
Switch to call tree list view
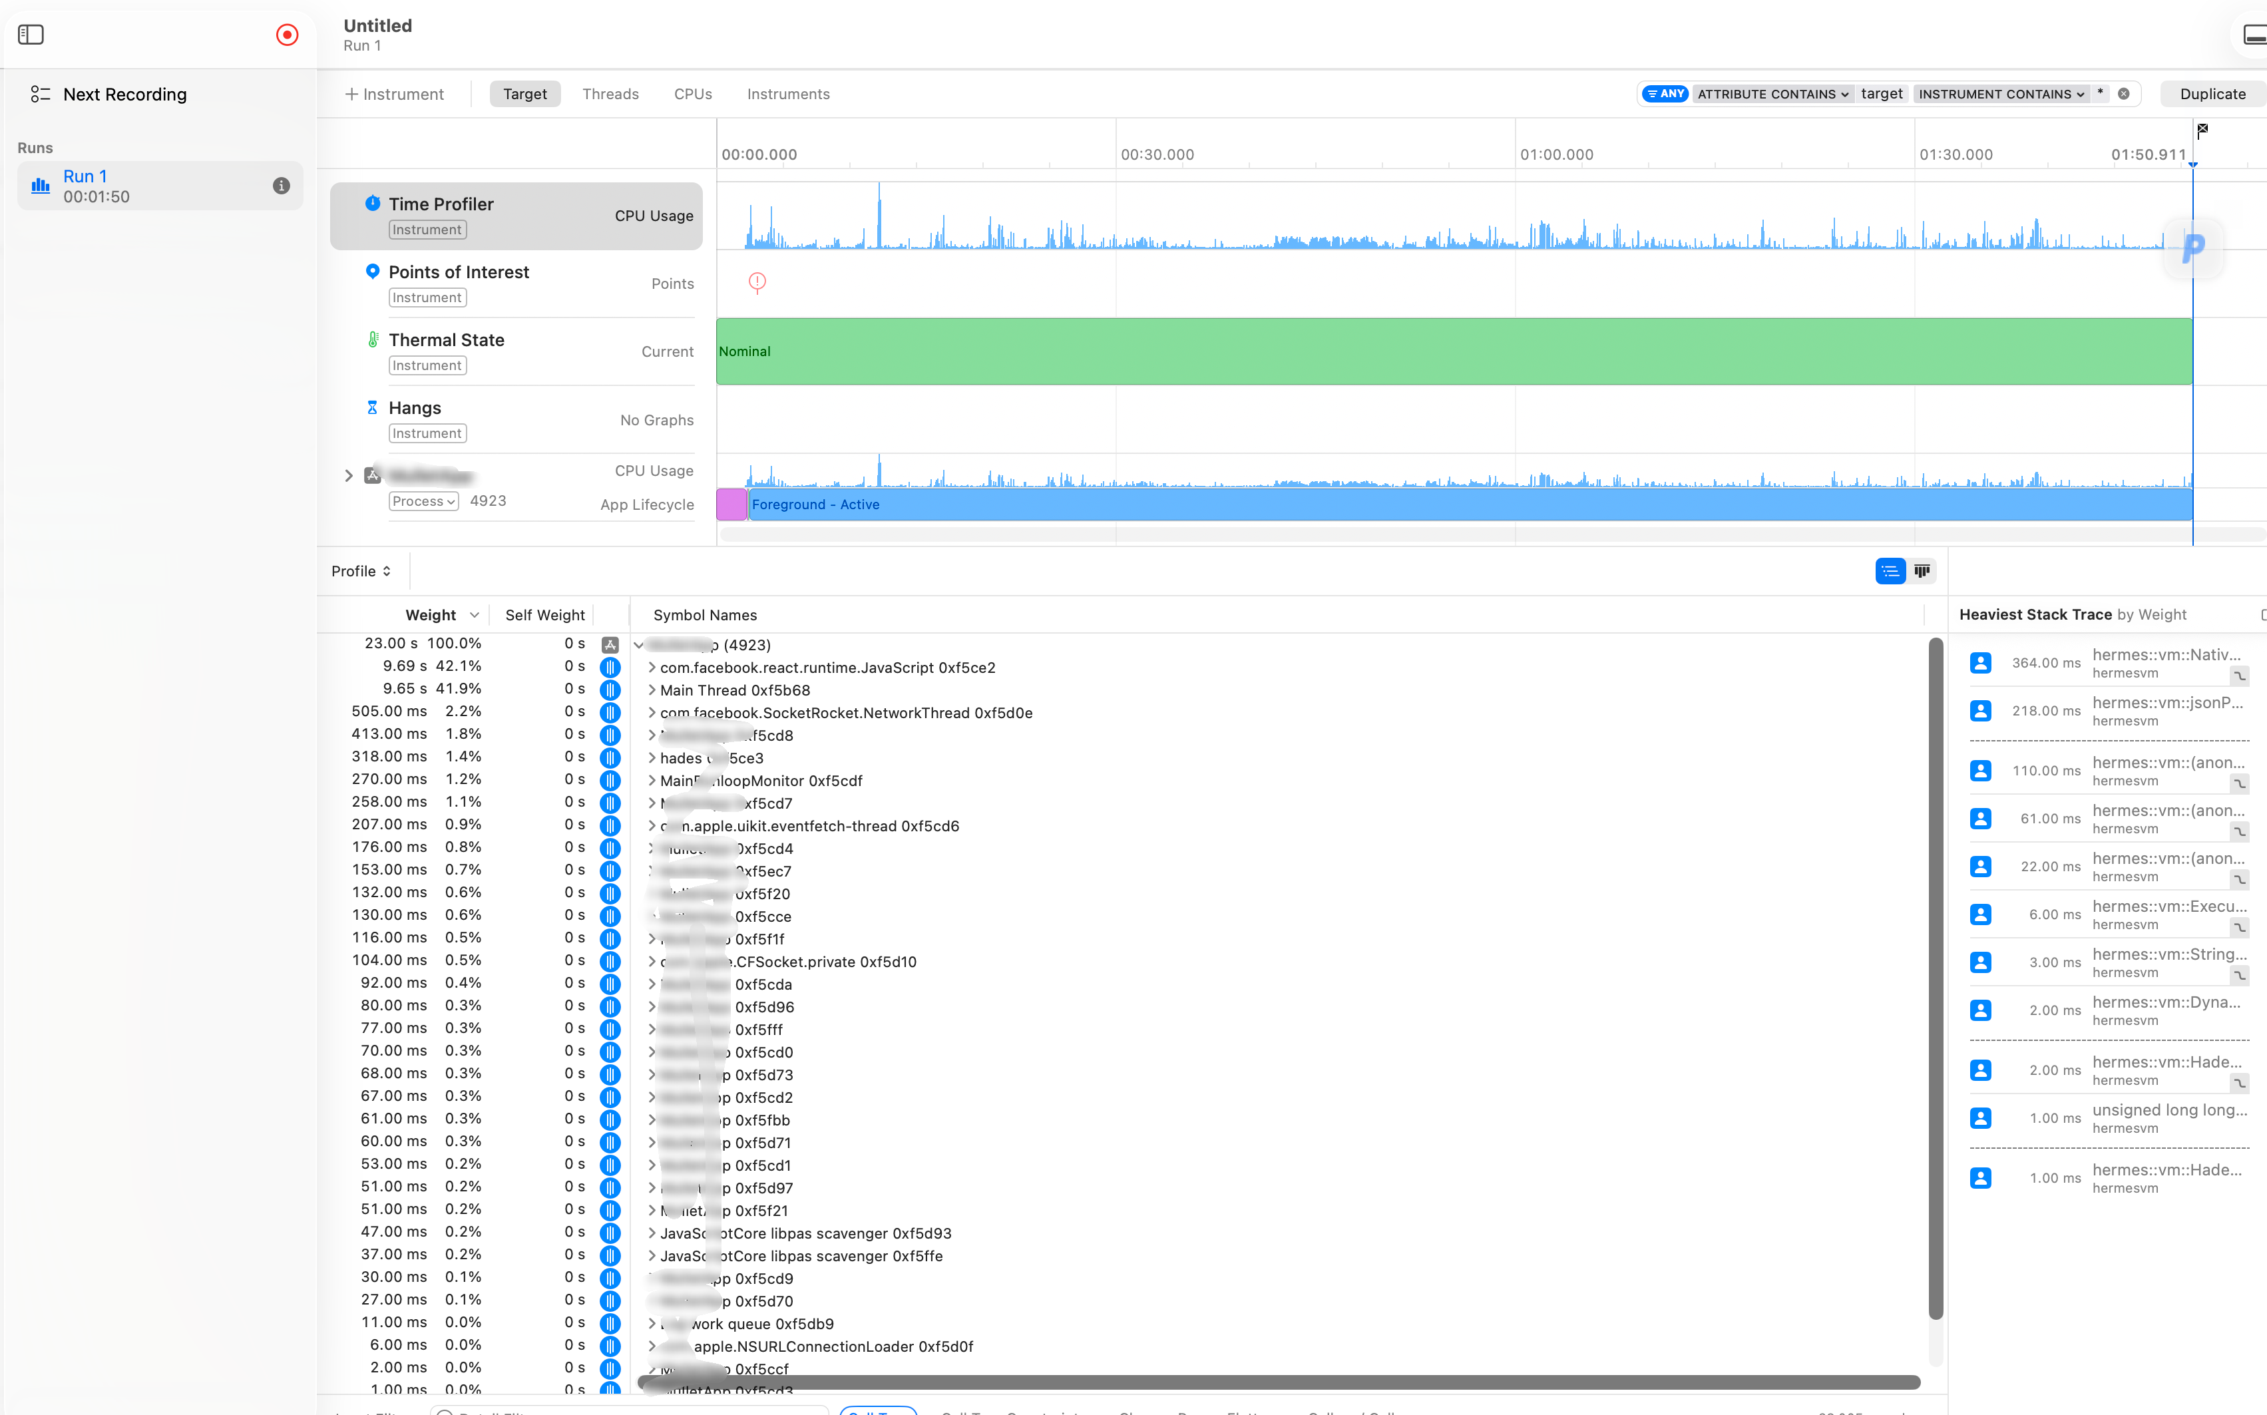pos(1890,571)
